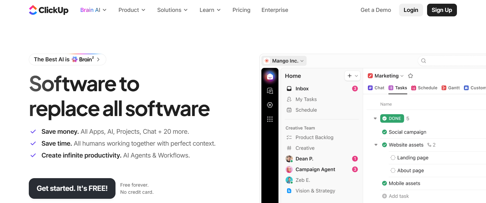Select the docs icon in black sidebar

pos(270,91)
